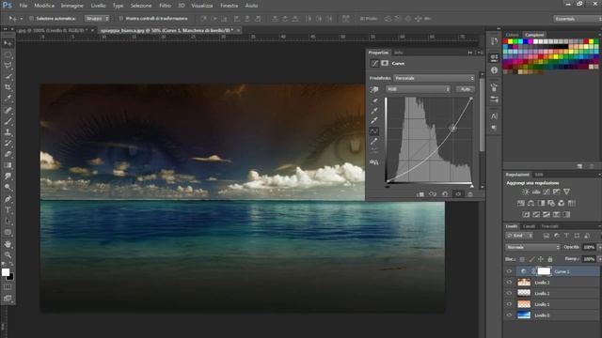Select the Livello 0 layer thumbnail
Viewport: 602px width, 338px height.
coord(524,315)
